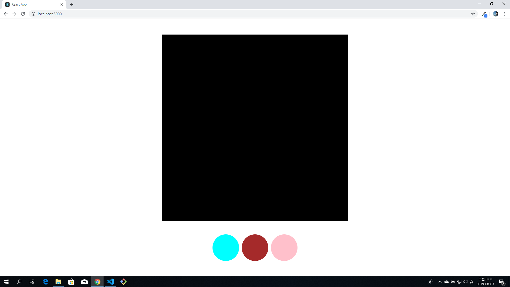Open File Explorer from taskbar

coord(58,282)
